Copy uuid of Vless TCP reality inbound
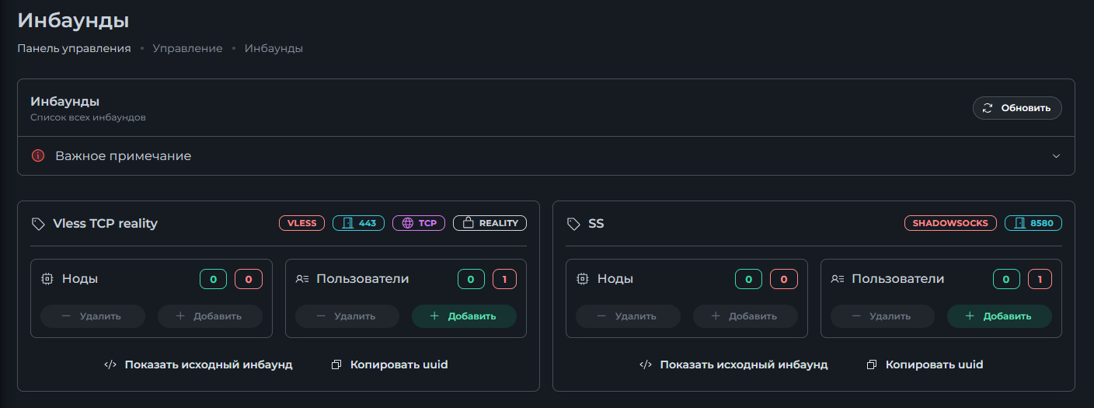 click(x=389, y=364)
